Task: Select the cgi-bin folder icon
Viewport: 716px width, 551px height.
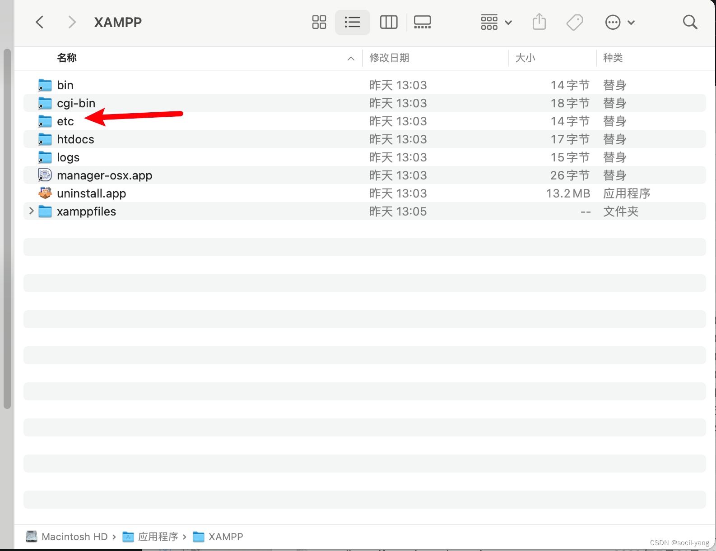Action: point(45,103)
